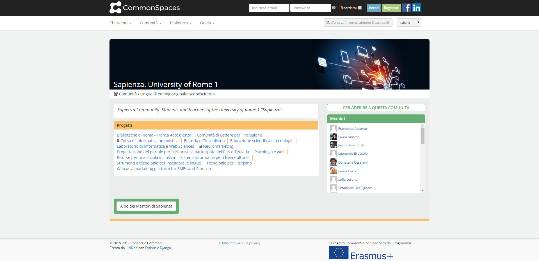Click the CommonSpaces site title

click(x=151, y=8)
